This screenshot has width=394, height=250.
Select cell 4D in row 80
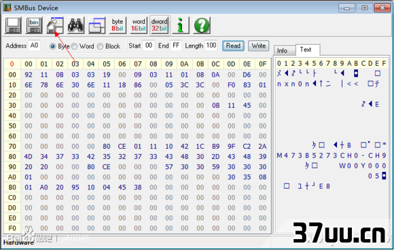pos(29,156)
